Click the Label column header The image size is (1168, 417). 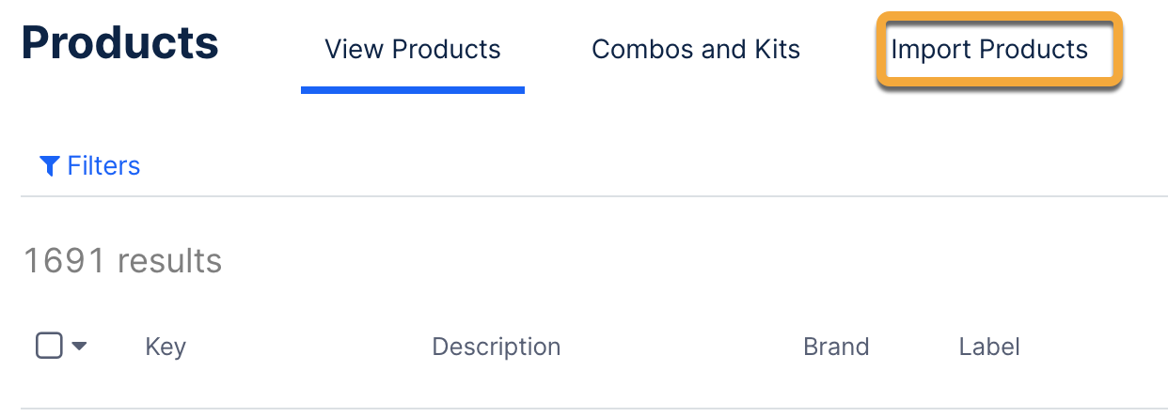pyautogui.click(x=989, y=347)
